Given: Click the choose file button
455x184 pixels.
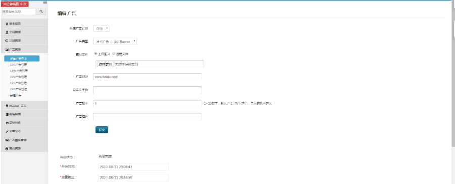Looking at the screenshot, I should 105,64.
